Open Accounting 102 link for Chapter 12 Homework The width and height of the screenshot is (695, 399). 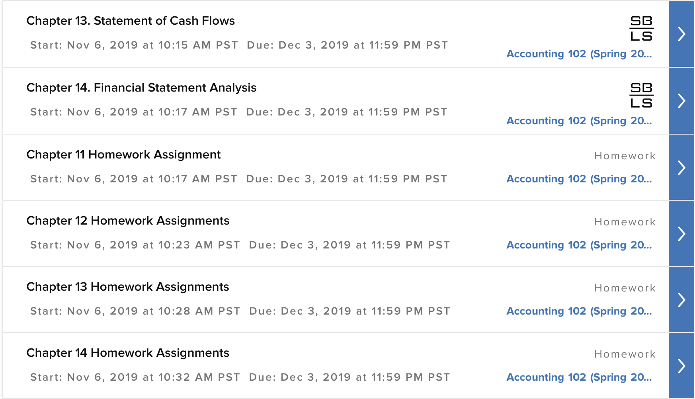[579, 245]
